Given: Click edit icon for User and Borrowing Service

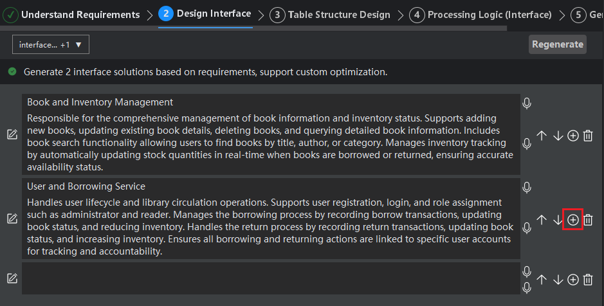Looking at the screenshot, I should 12,219.
